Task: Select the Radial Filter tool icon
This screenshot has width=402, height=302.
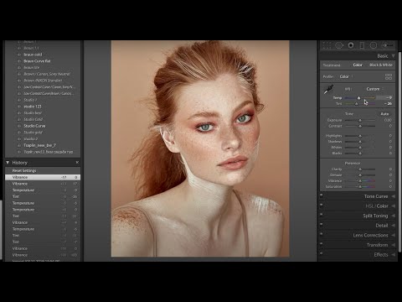Action: [x=374, y=45]
